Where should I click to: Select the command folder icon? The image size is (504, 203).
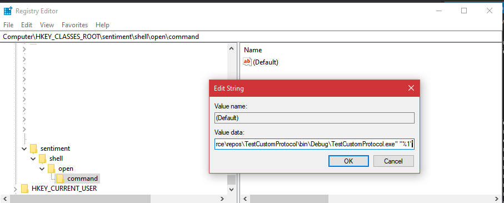61,178
